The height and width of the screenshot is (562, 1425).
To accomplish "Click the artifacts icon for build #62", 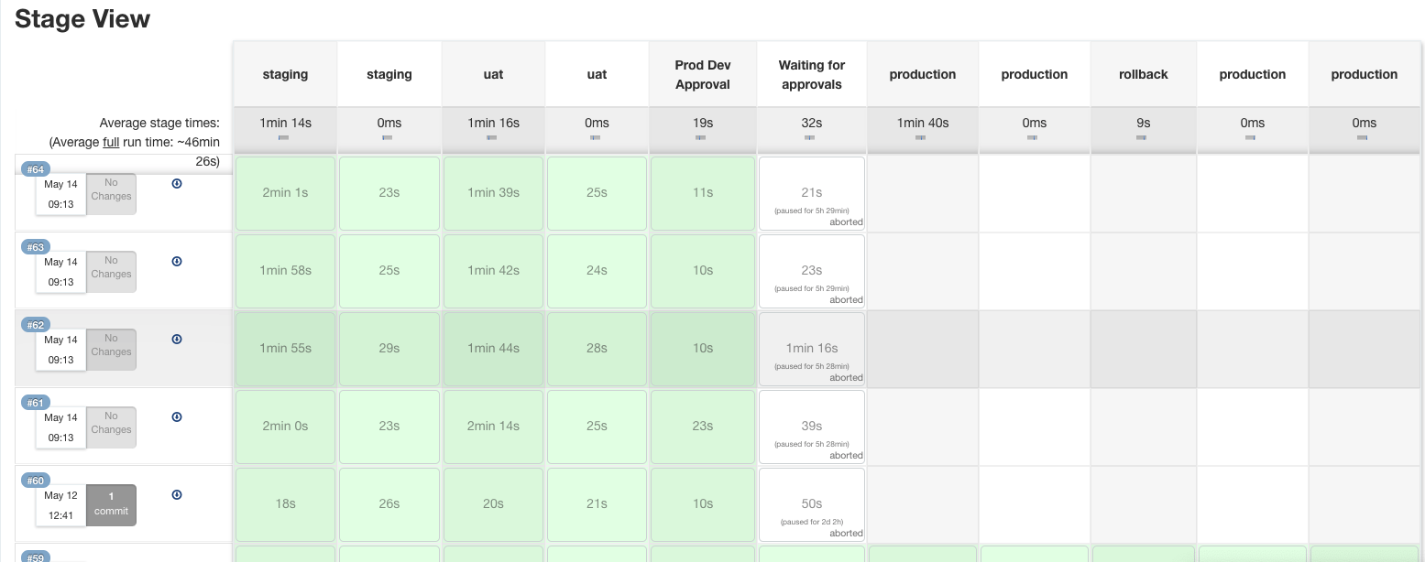I will [177, 339].
